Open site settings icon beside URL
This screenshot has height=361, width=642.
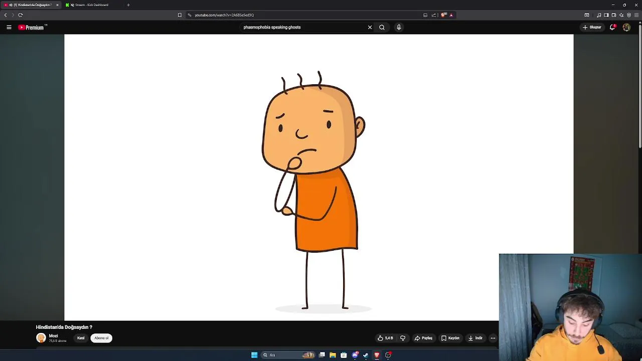[190, 15]
